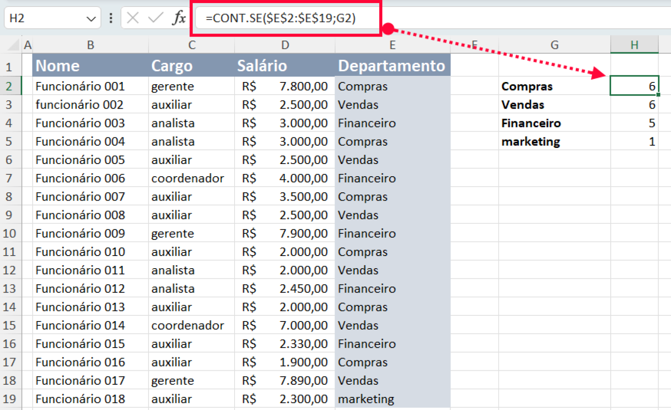
Task: Cancel the formula with the X icon
Action: tap(133, 18)
